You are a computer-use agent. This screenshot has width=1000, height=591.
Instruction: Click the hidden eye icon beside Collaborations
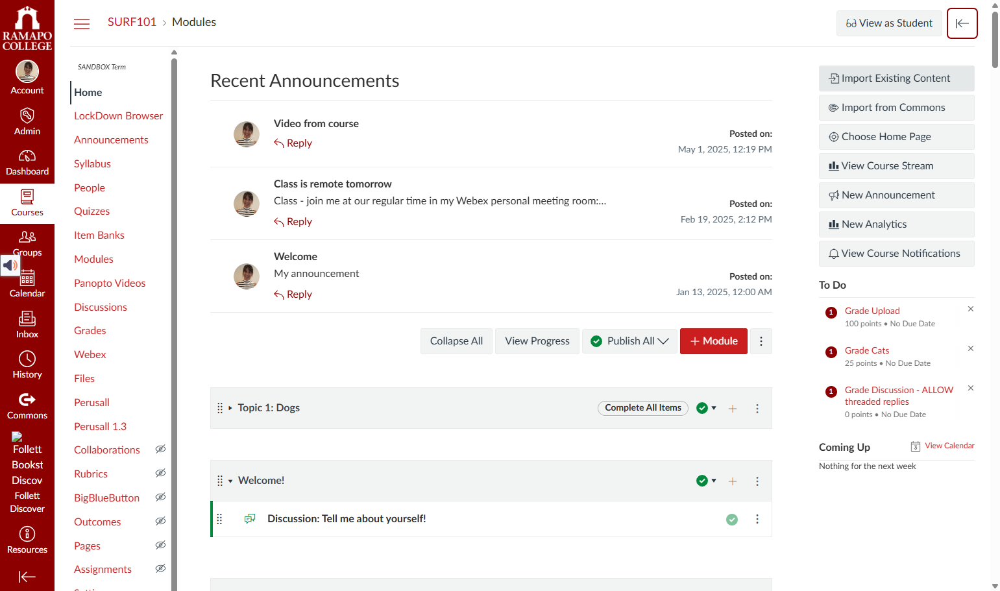[160, 449]
